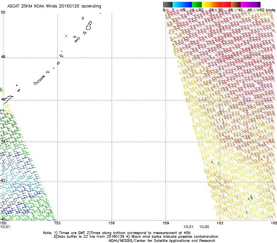Select the red 30-35 knots legend swatch

coord(226,4)
